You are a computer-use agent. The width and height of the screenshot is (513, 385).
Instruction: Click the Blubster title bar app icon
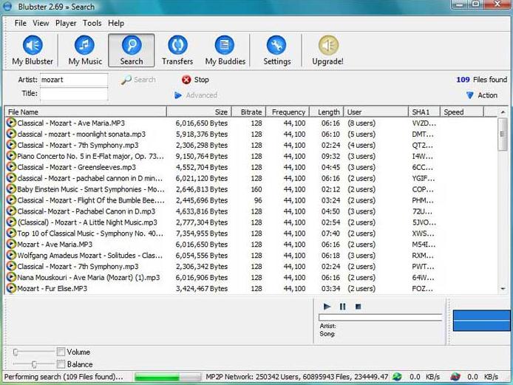pyautogui.click(x=7, y=7)
